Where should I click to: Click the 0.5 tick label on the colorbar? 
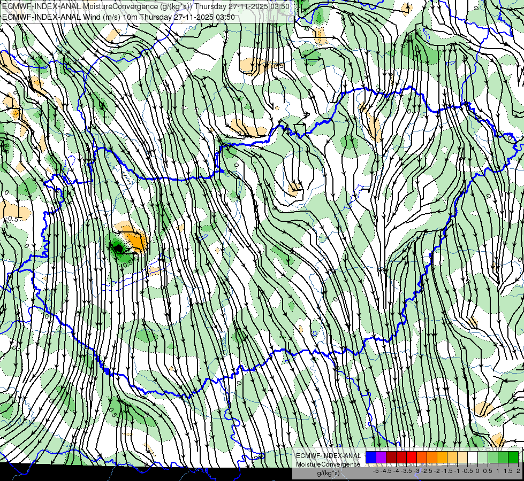click(x=488, y=471)
